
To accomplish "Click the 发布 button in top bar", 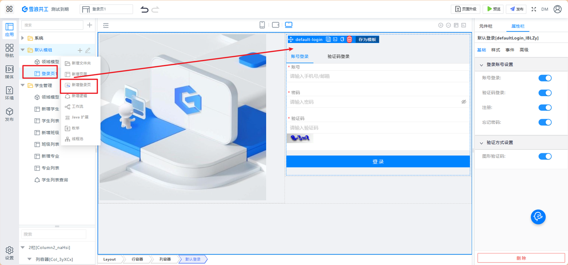I will point(517,9).
